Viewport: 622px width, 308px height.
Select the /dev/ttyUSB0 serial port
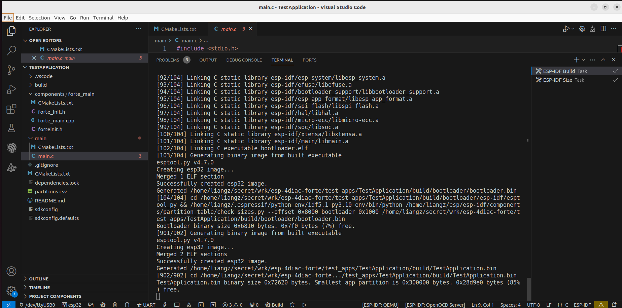pos(37,305)
